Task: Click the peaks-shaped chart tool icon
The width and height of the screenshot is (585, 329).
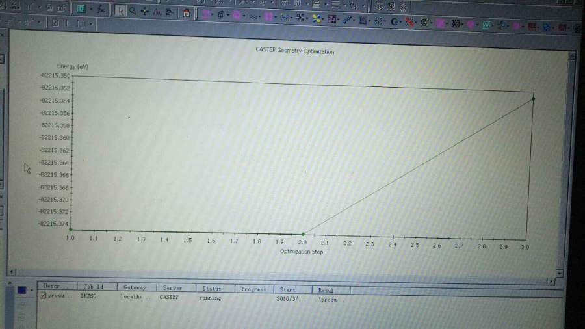Action: point(157,12)
